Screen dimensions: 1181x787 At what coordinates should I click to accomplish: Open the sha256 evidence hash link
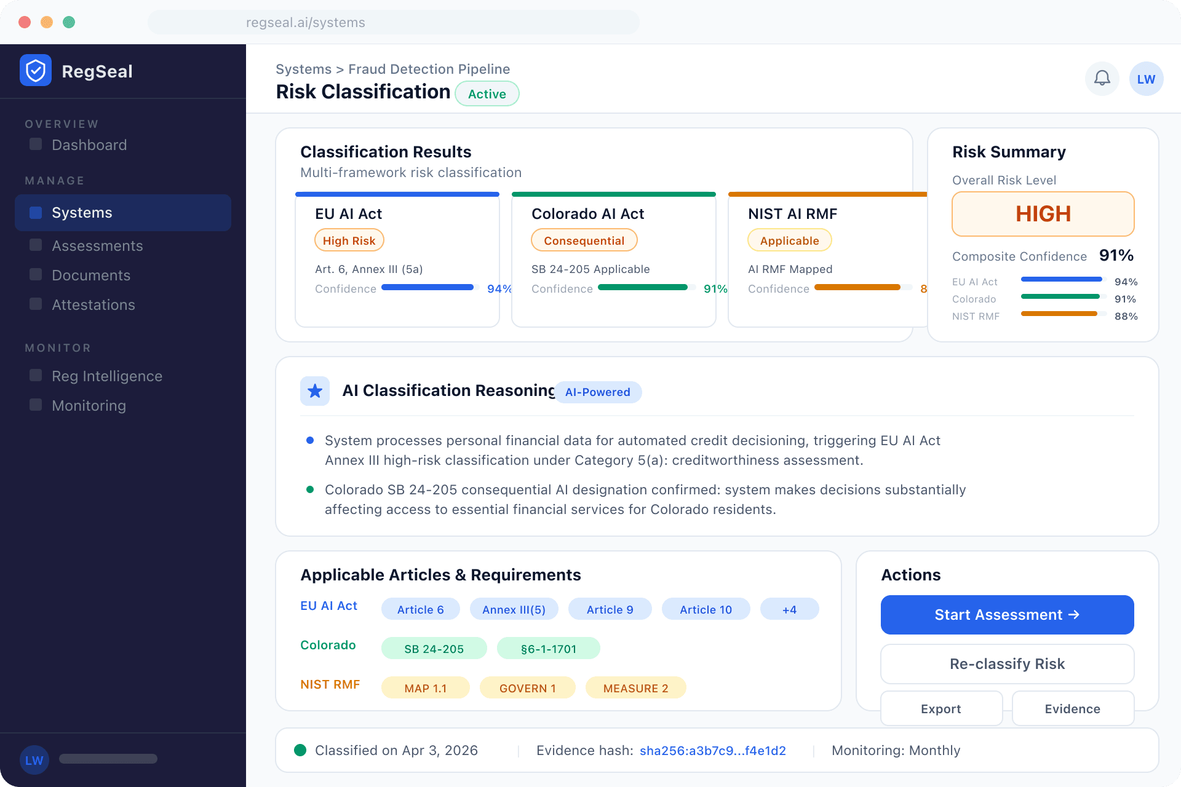click(712, 750)
